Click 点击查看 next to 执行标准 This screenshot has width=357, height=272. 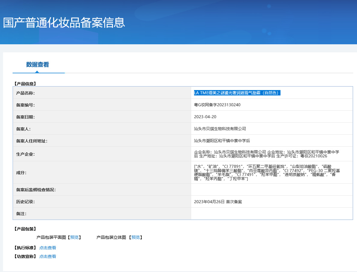(48, 248)
